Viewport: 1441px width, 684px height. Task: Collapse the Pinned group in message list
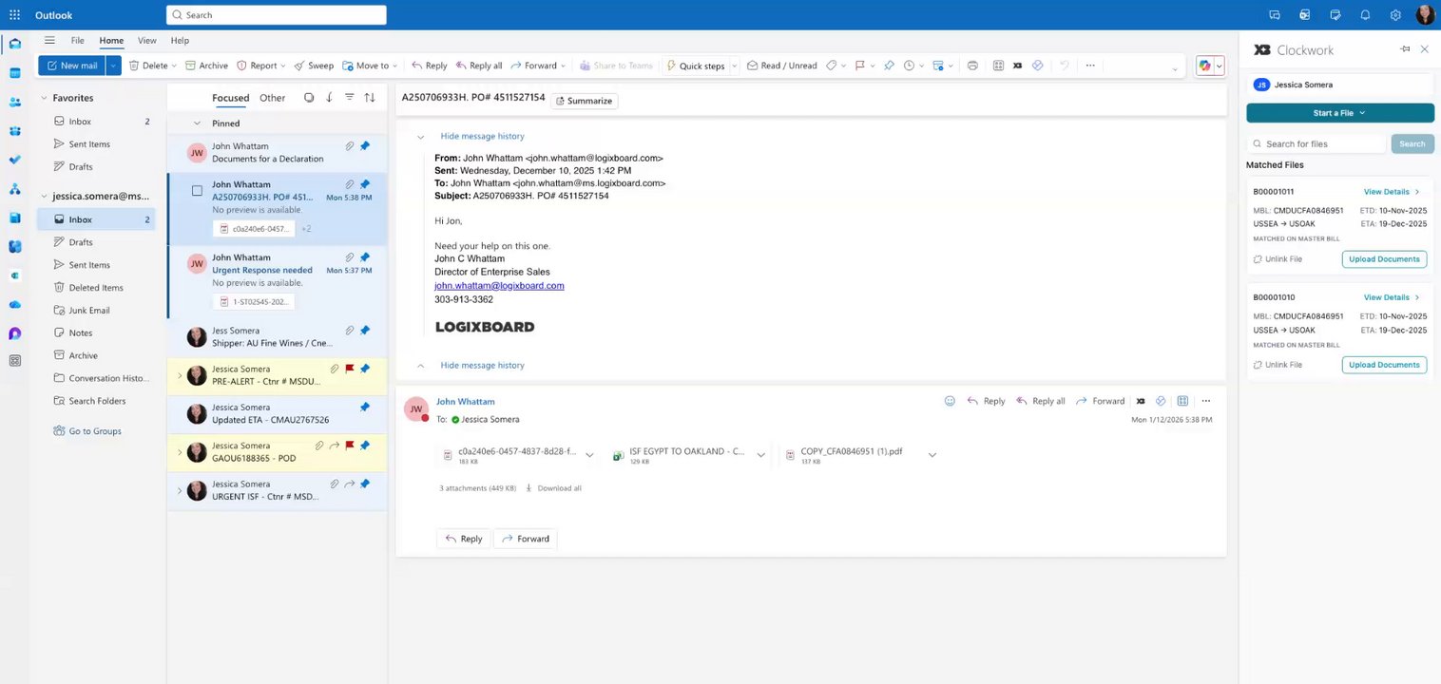tap(197, 123)
